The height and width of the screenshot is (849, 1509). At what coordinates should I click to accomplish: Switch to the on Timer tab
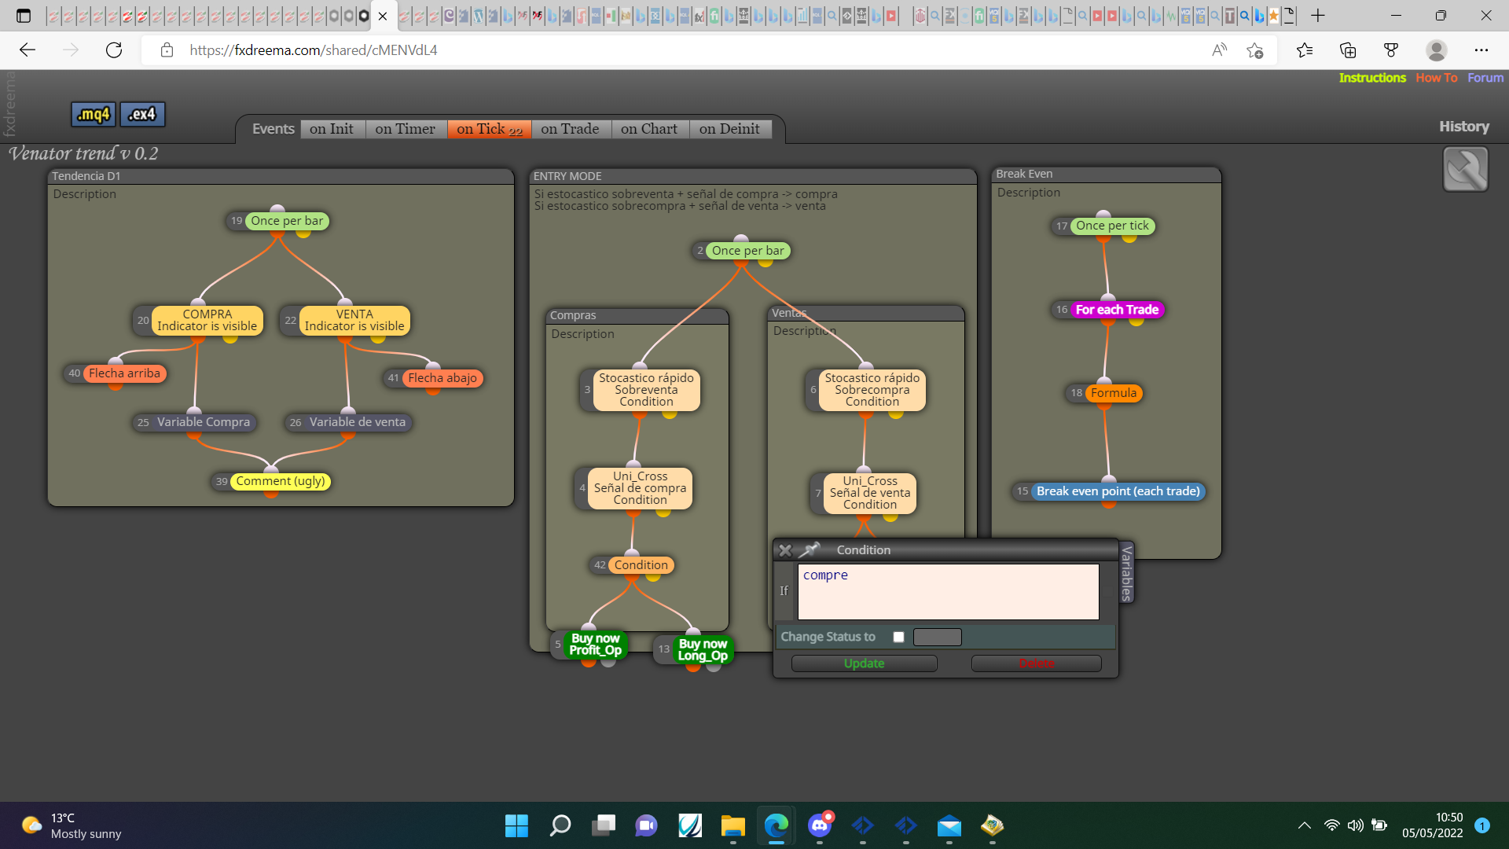pos(405,129)
